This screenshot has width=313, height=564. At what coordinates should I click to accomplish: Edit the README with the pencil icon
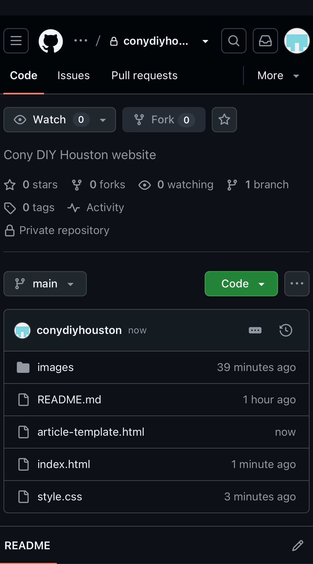pos(298,546)
